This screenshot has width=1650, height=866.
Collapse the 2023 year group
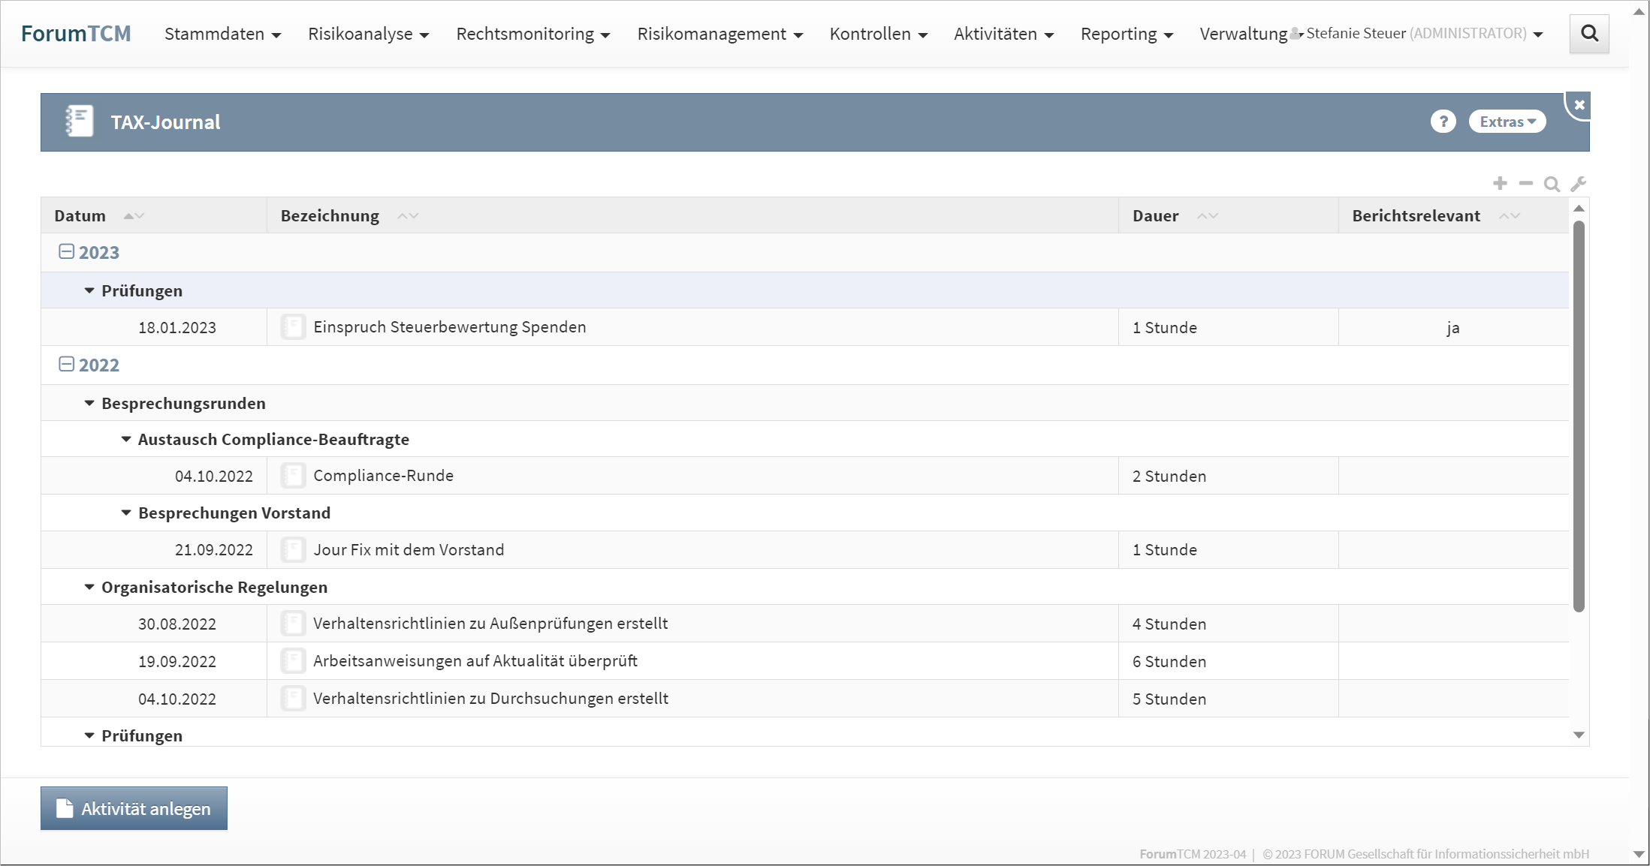(x=66, y=252)
